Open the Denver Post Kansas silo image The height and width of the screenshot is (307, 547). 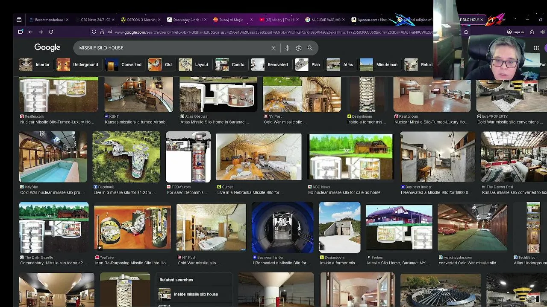[x=514, y=157]
